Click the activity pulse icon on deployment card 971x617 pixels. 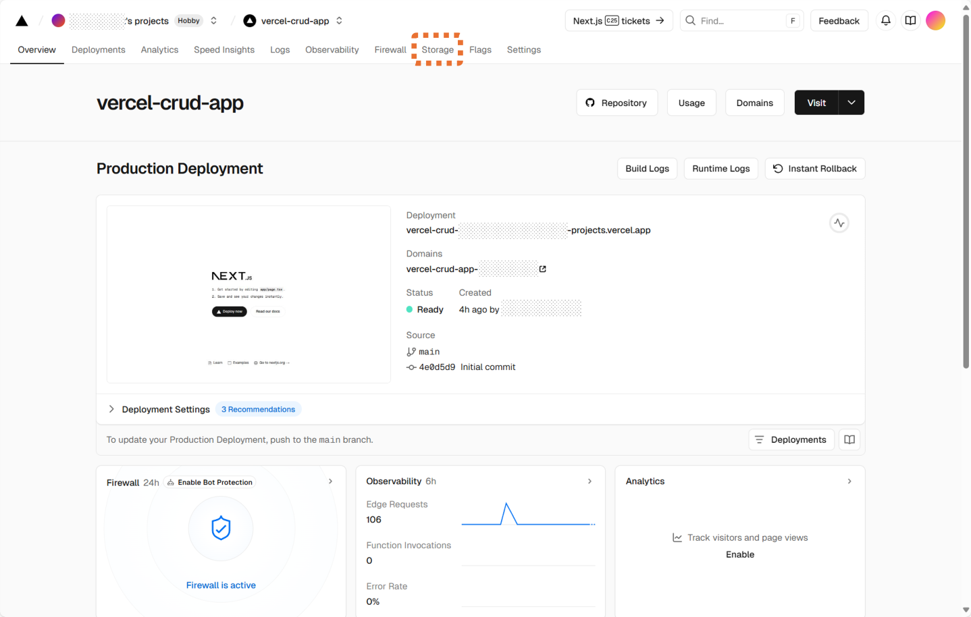pos(839,223)
